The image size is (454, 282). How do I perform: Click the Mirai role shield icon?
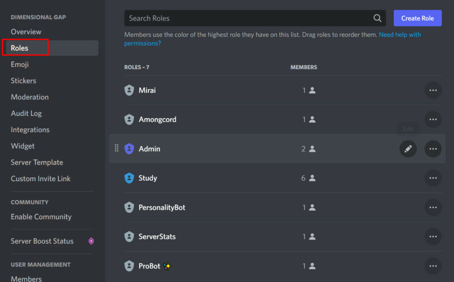[x=129, y=90]
